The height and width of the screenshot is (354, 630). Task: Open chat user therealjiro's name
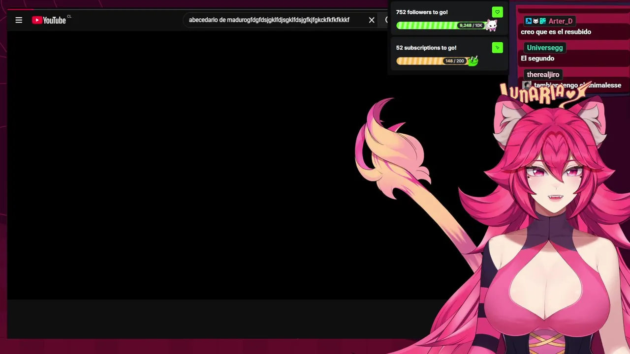point(543,75)
